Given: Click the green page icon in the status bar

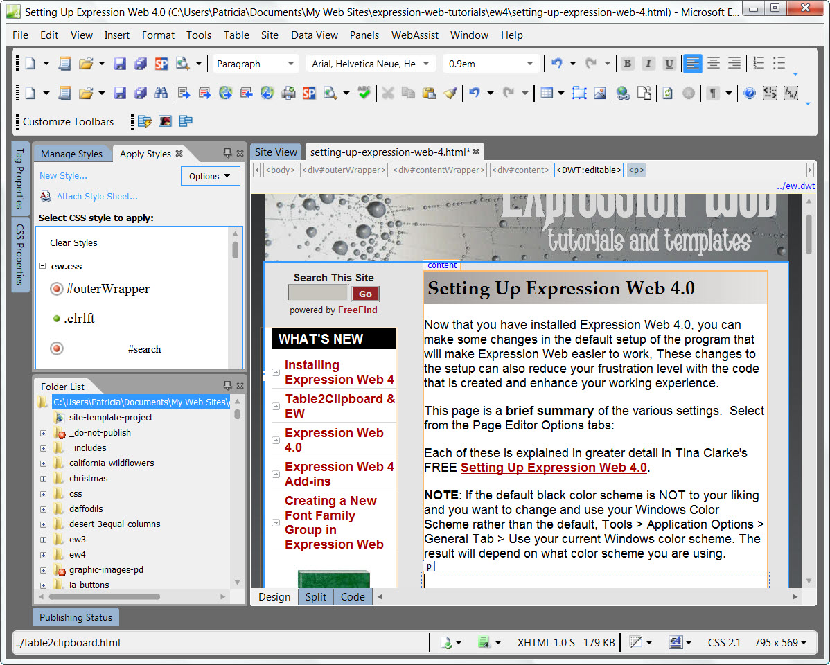Looking at the screenshot, I should 484,643.
